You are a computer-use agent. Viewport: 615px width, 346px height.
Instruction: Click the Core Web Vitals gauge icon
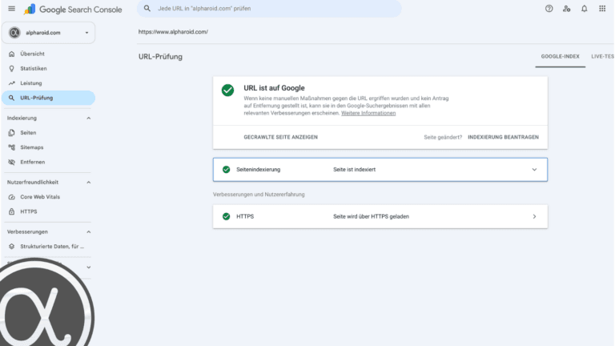tap(12, 197)
